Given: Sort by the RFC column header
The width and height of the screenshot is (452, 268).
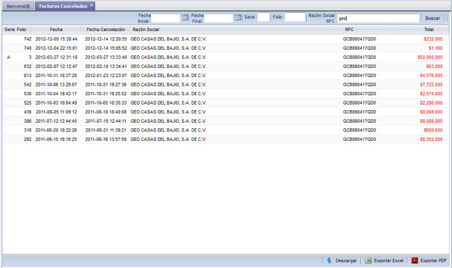Looking at the screenshot, I should 349,29.
